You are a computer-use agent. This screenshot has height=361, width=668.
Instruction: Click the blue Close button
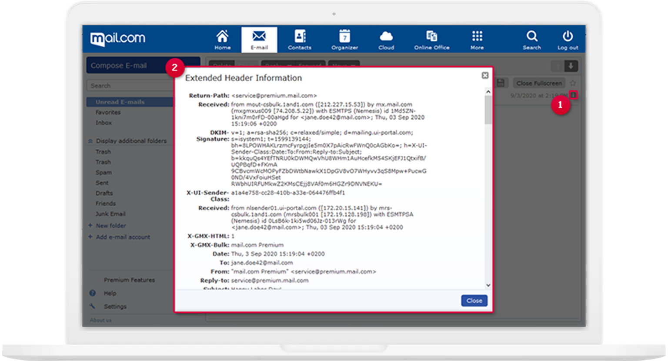(474, 301)
